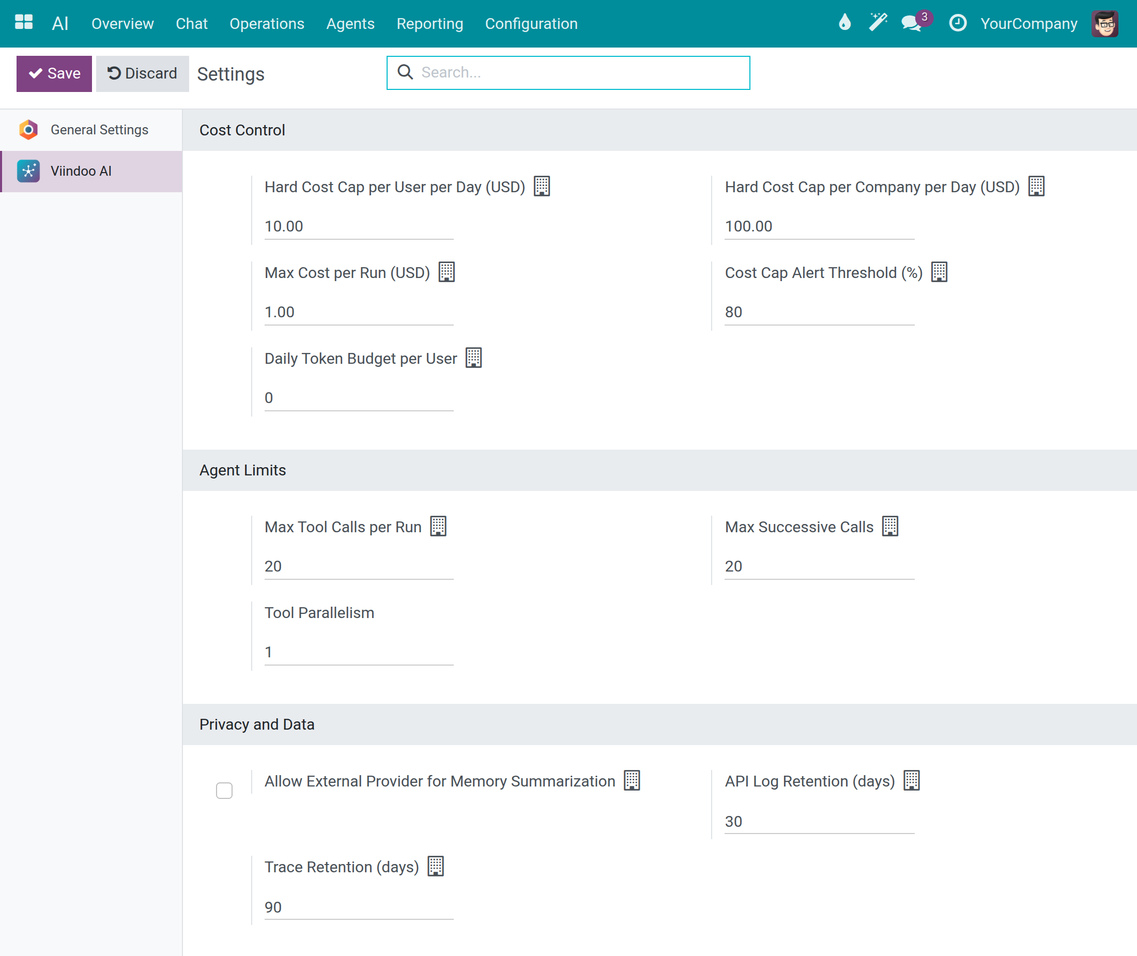Click the Allow External Provider for Memory Summarization label
Image resolution: width=1137 pixels, height=956 pixels.
[x=440, y=781]
